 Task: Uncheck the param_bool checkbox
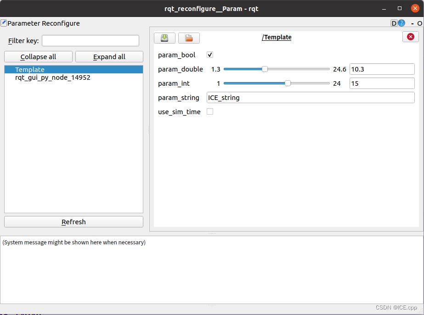[209, 55]
